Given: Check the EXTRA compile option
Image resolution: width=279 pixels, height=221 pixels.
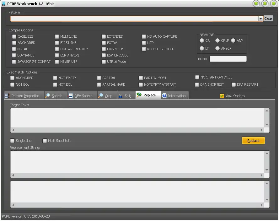Looking at the screenshot, I should click(x=104, y=43).
